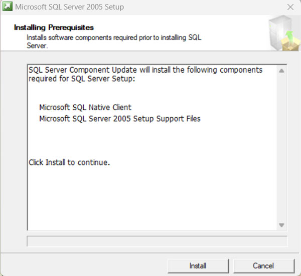Cancel the prerequisites installation
The image size is (301, 276).
coord(263,265)
